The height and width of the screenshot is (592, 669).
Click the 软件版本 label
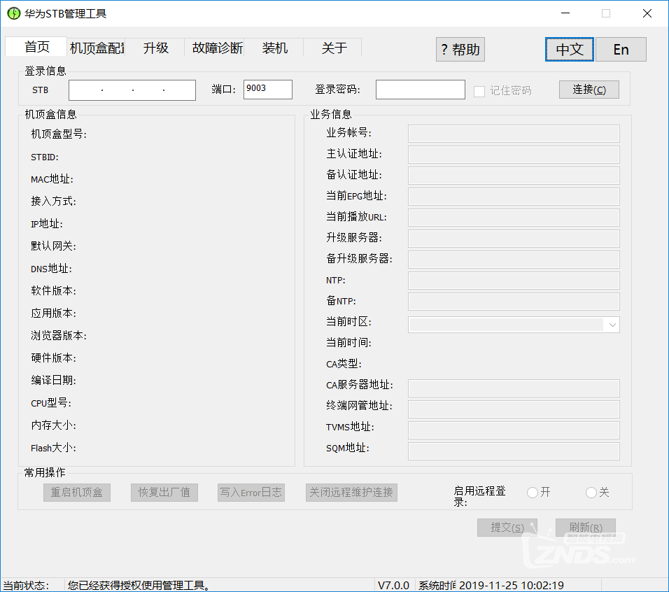(x=53, y=291)
